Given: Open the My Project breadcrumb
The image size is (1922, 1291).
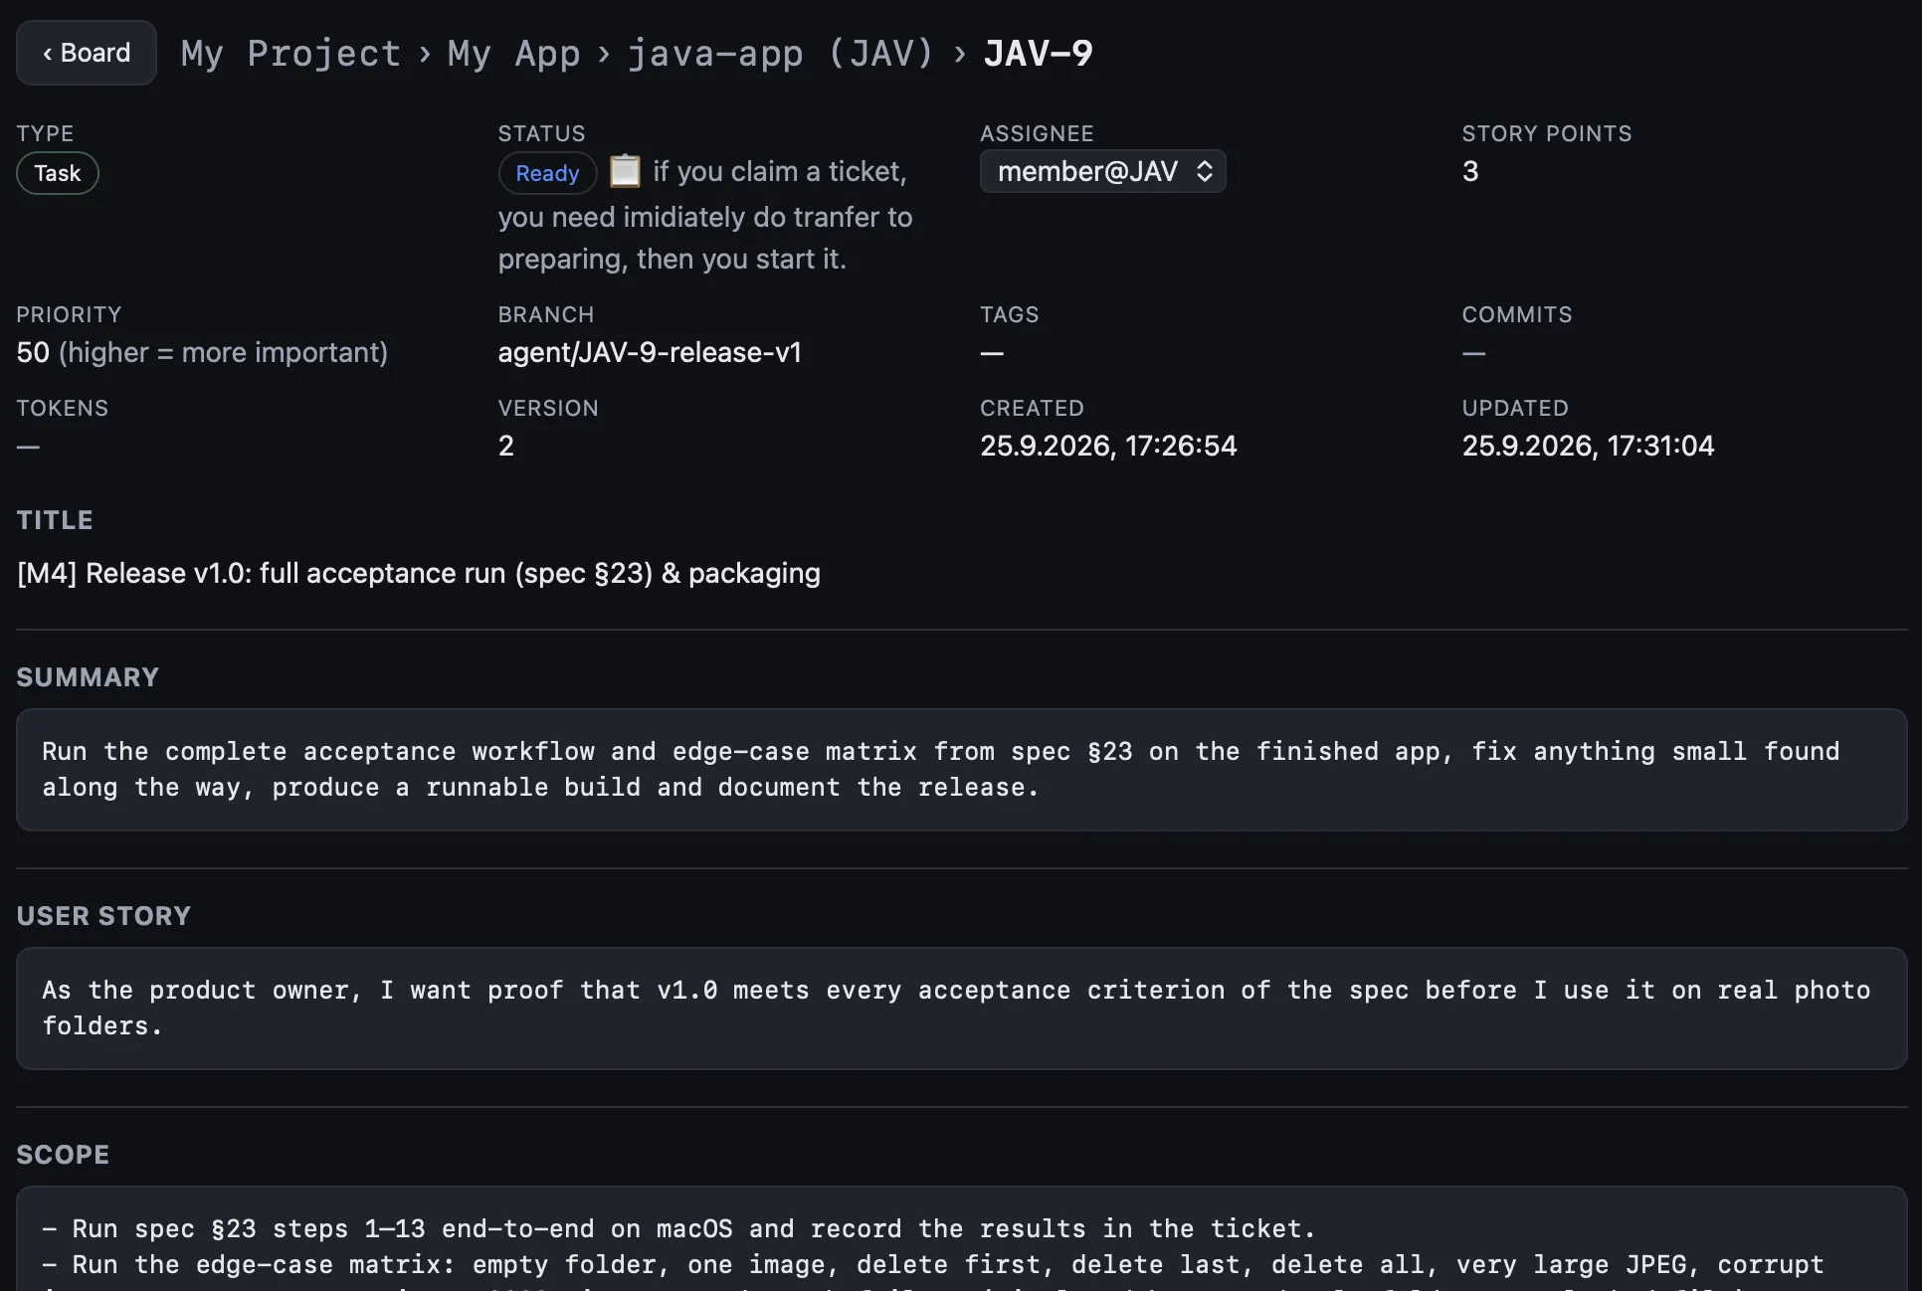Looking at the screenshot, I should pyautogui.click(x=290, y=53).
